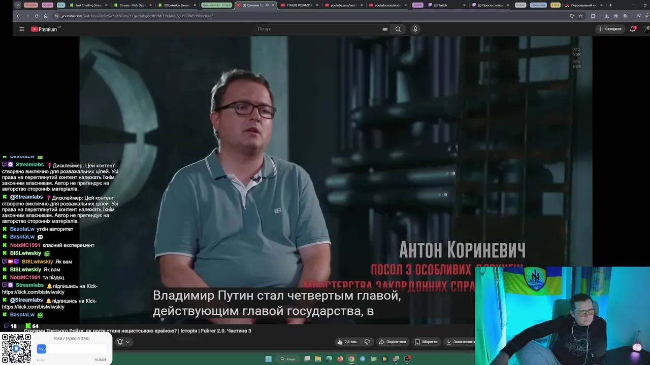Screen dimensions: 650x365
Task: Open the on-screen keyboard icon in search
Action: tap(385, 29)
